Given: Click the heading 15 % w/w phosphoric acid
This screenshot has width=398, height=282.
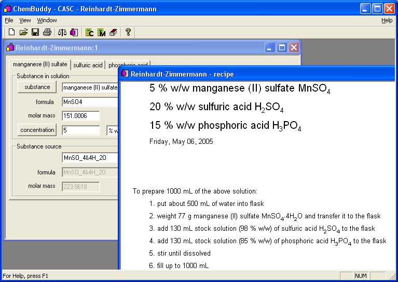Looking at the screenshot, I should coord(225,126).
